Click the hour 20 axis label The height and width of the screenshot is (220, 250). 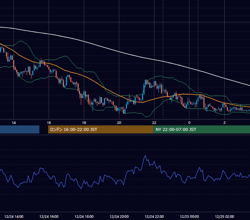click(x=119, y=122)
